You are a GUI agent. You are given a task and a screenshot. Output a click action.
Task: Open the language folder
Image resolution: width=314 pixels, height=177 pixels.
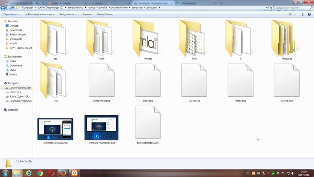(287, 39)
